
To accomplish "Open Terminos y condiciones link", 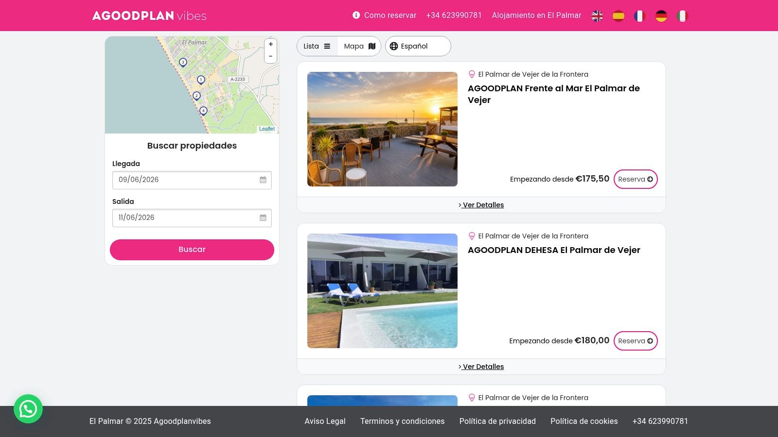I will (x=403, y=421).
